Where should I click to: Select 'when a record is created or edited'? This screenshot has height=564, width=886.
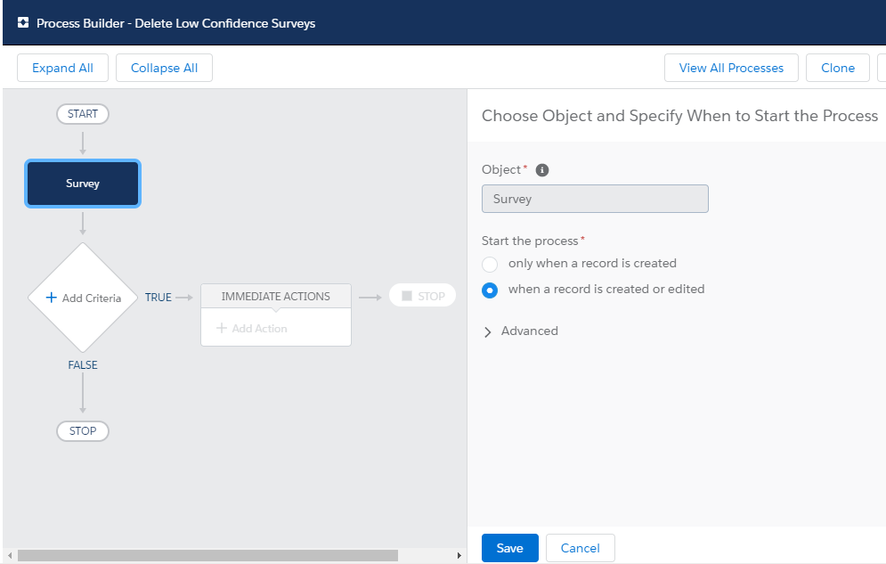click(490, 290)
